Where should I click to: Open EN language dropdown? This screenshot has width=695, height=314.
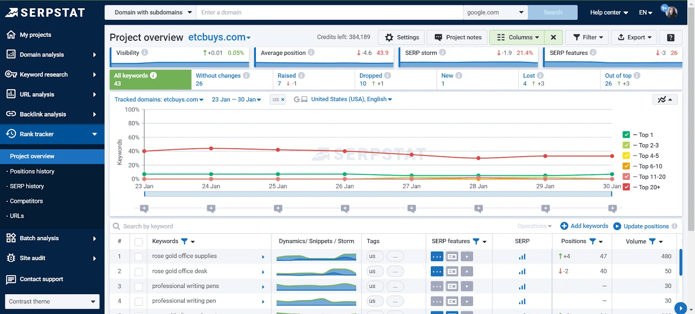645,13
